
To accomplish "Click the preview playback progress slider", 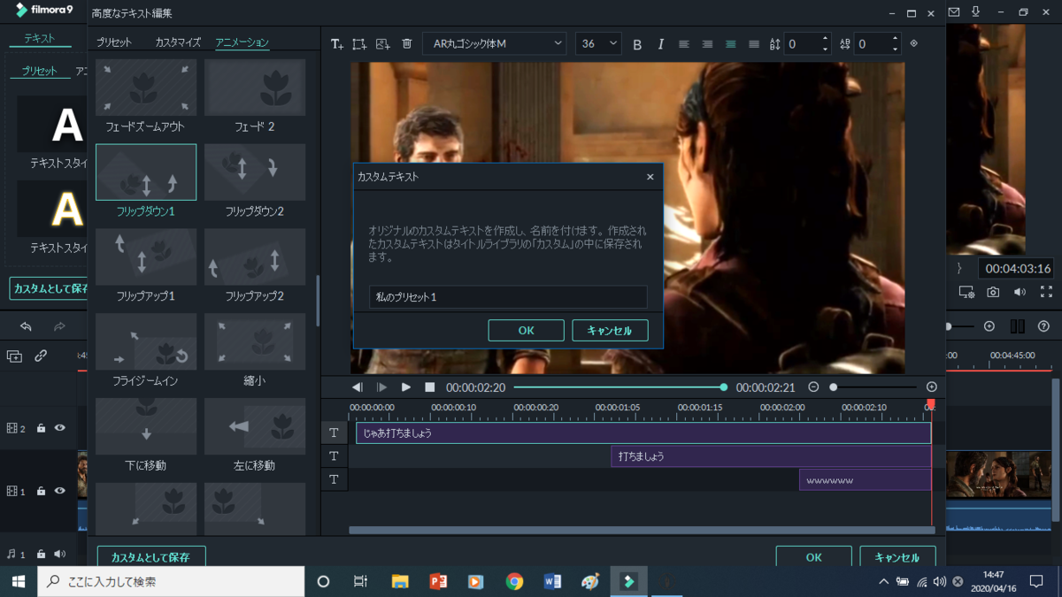I will tap(619, 387).
